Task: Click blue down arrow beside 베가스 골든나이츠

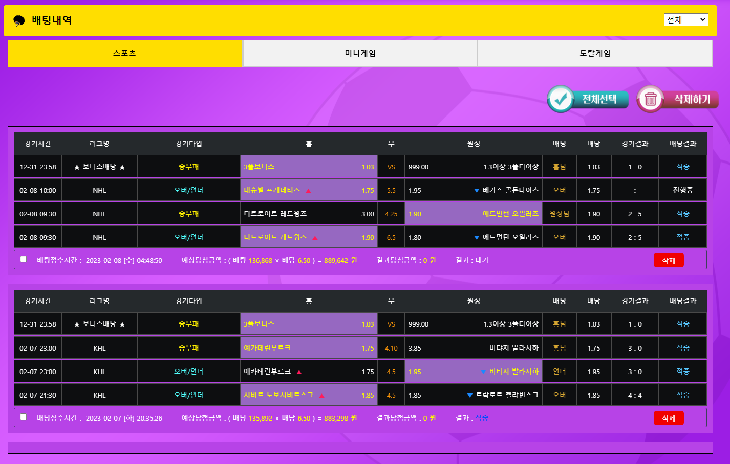Action: click(x=477, y=191)
